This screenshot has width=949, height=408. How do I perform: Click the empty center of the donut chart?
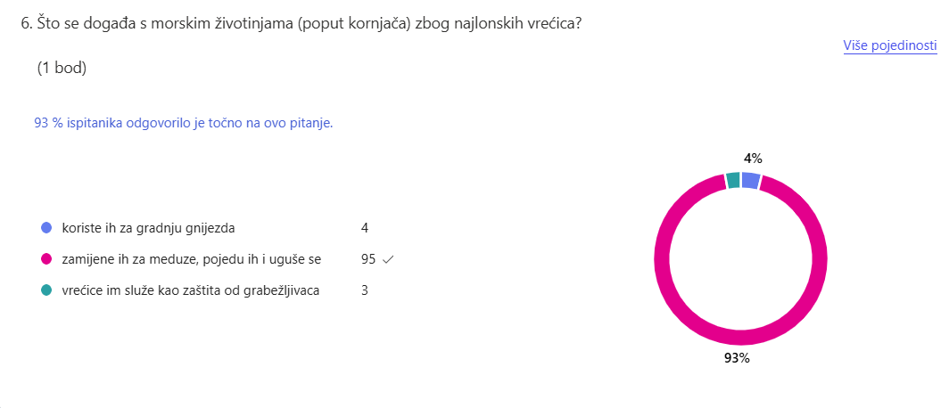pos(740,259)
